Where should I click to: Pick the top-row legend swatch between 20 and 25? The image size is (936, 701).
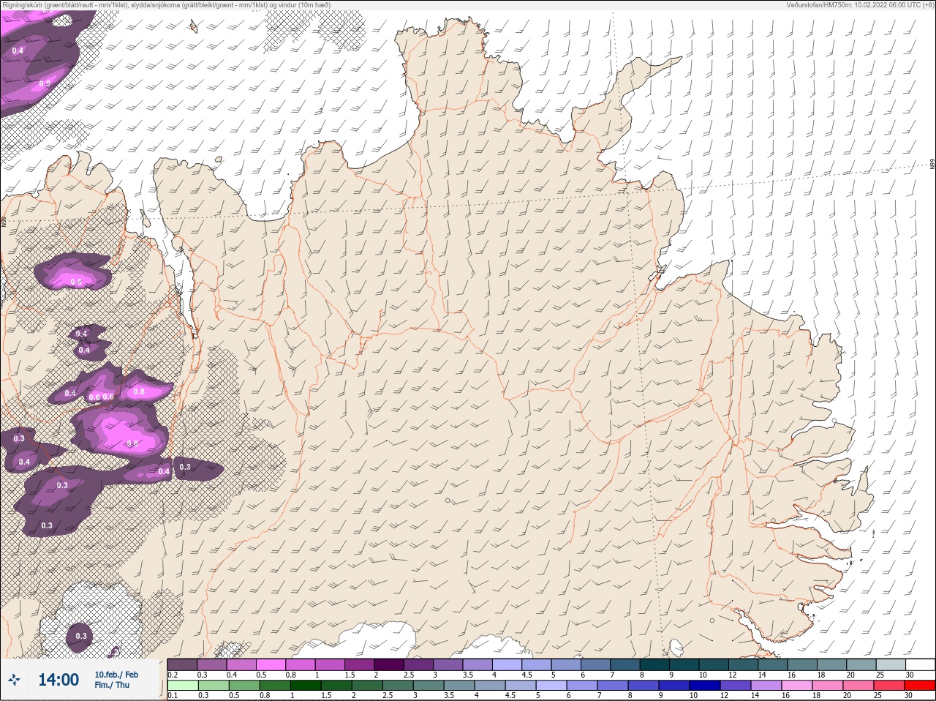tap(861, 664)
